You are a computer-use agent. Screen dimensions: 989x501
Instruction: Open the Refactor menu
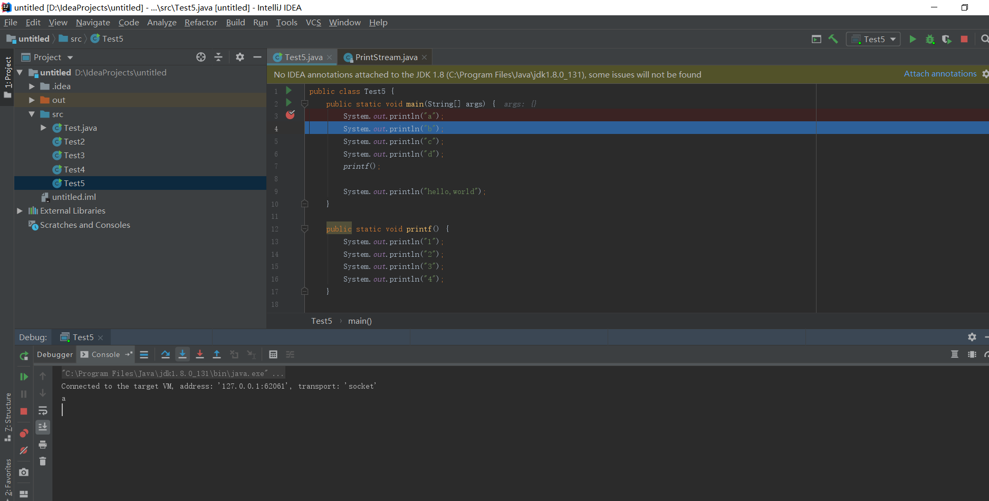(200, 22)
